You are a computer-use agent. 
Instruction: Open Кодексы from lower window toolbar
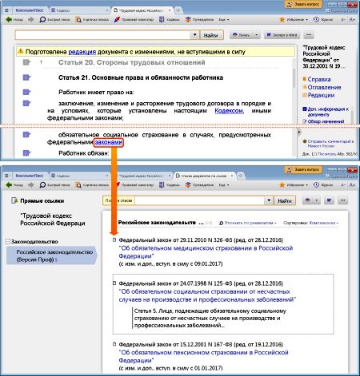click(x=170, y=184)
